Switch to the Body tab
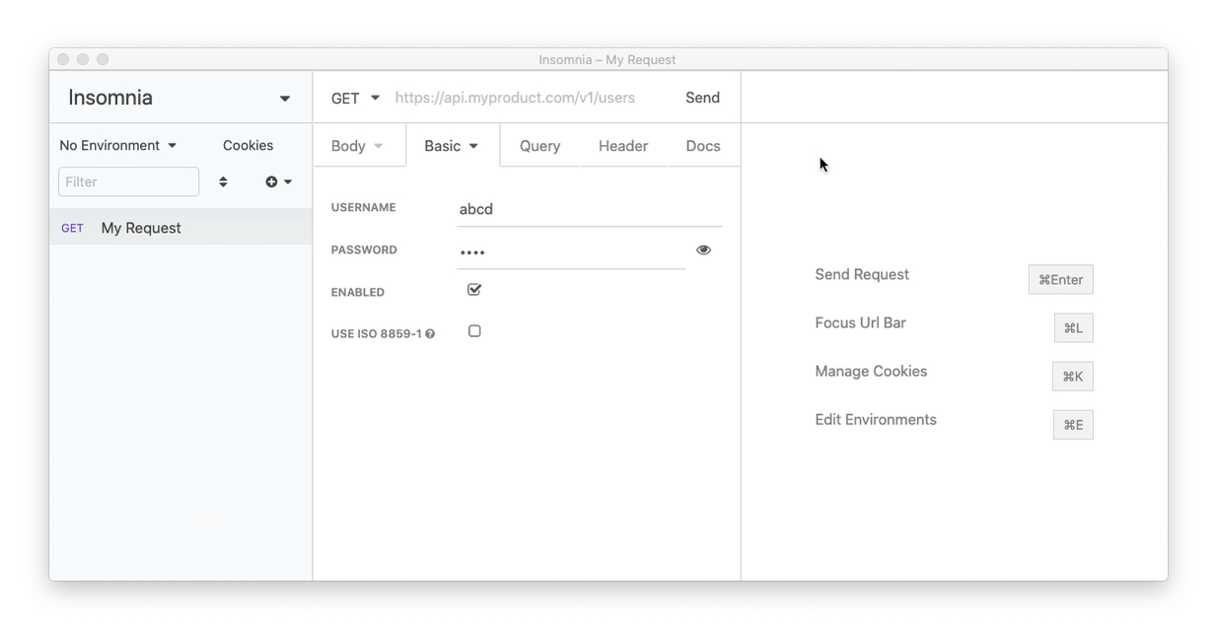The width and height of the screenshot is (1216, 630). click(357, 146)
